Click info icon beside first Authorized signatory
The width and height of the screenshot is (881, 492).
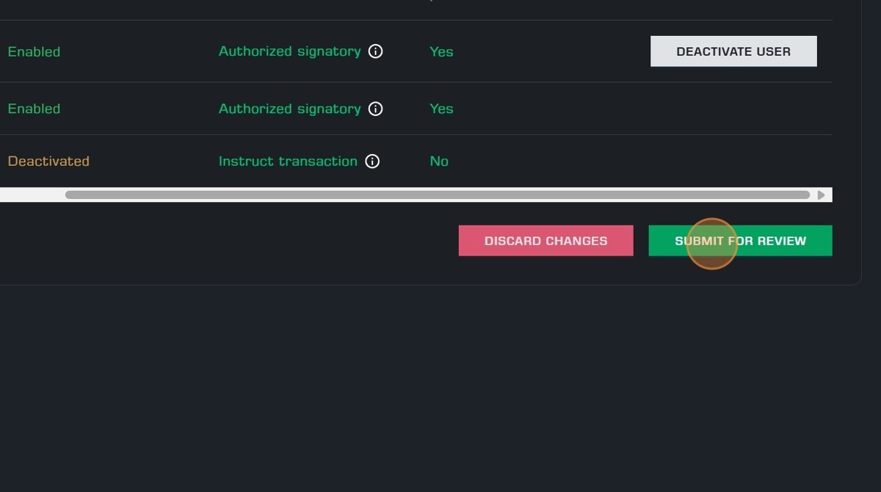click(x=375, y=51)
